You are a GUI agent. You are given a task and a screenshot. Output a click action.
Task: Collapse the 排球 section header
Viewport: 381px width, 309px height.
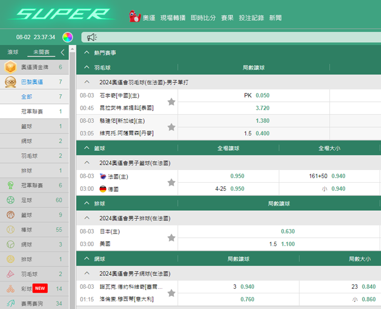pos(87,203)
